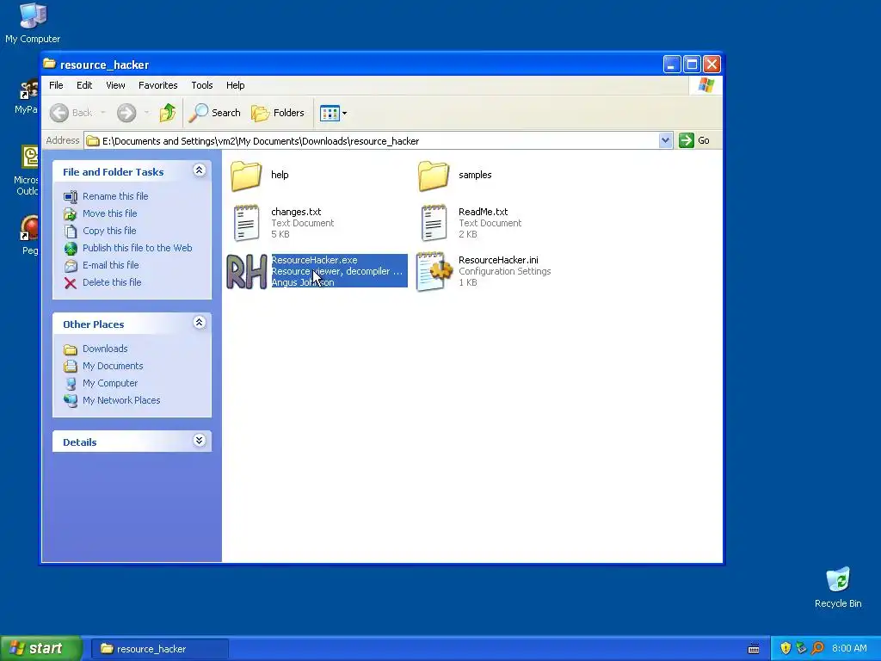881x661 pixels.
Task: Click the magnifier tray icon
Action: pyautogui.click(x=817, y=649)
